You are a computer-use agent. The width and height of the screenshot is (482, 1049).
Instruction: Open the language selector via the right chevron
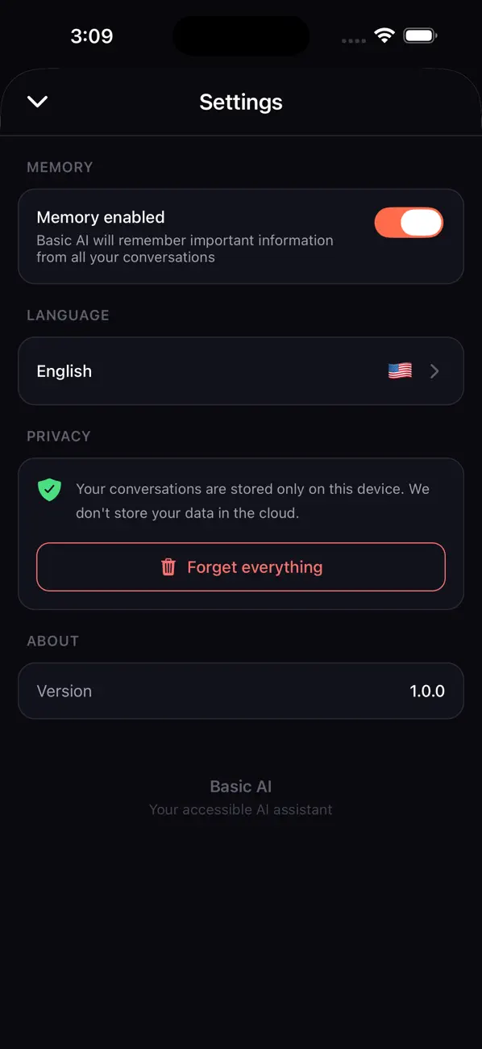434,370
